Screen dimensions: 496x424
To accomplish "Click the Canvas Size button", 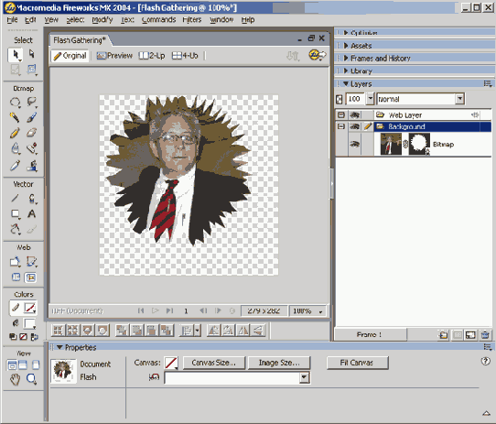I will 214,363.
